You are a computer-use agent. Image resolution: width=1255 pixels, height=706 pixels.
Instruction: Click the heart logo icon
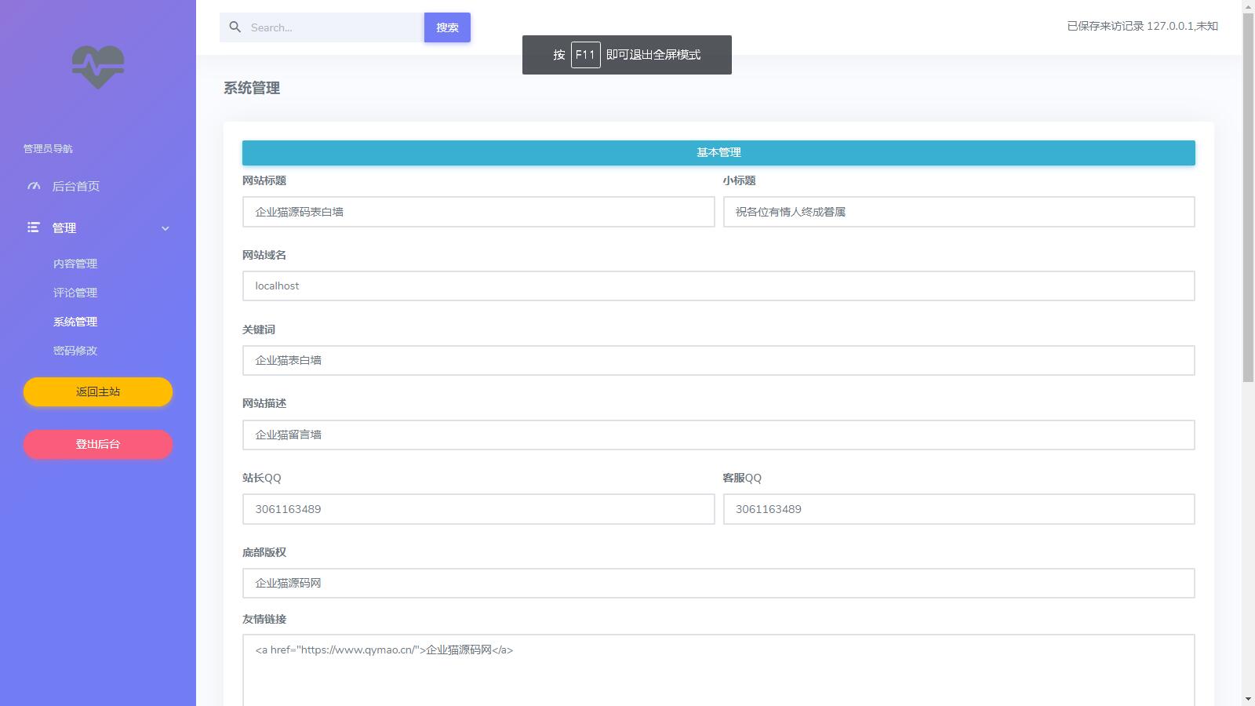pyautogui.click(x=97, y=67)
